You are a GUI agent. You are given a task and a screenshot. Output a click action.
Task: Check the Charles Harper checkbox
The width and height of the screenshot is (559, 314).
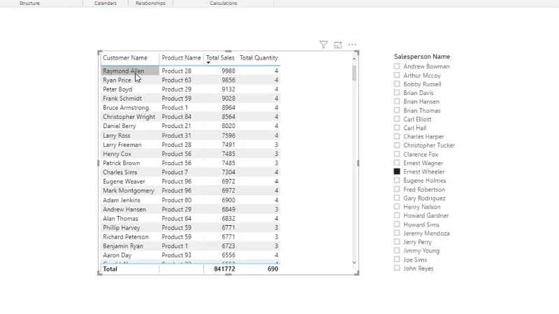point(397,136)
